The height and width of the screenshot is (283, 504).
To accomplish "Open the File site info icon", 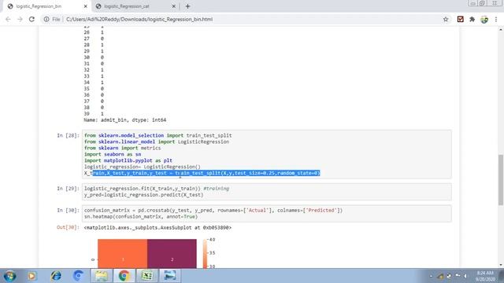I will pos(46,19).
